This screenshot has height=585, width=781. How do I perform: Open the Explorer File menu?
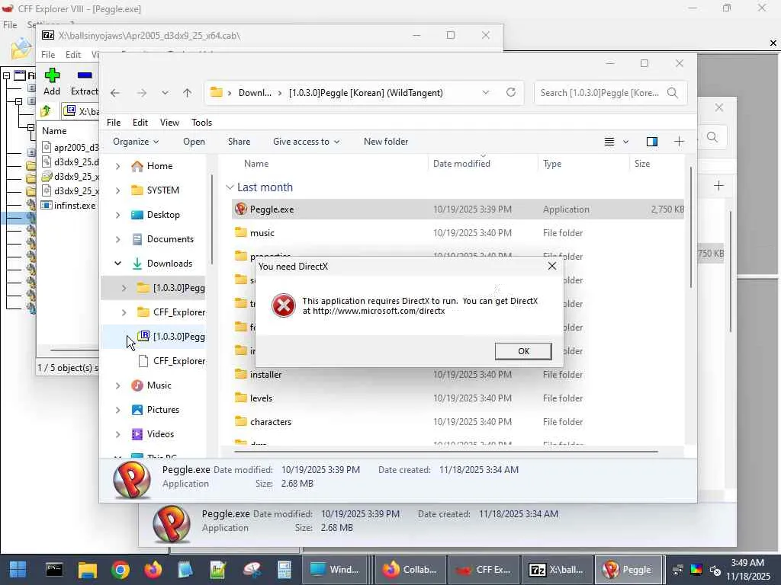coord(114,123)
